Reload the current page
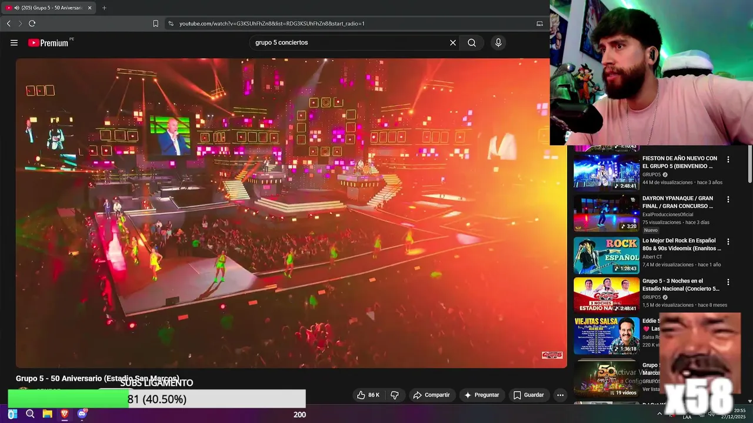Screen dimensions: 753x423 tap(32, 23)
